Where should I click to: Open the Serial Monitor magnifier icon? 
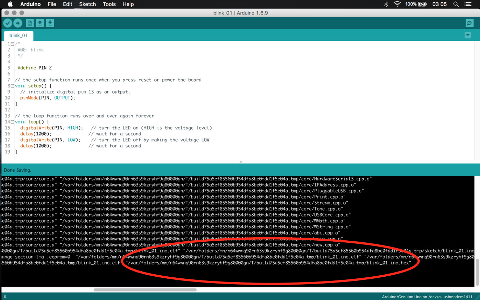(x=469, y=23)
